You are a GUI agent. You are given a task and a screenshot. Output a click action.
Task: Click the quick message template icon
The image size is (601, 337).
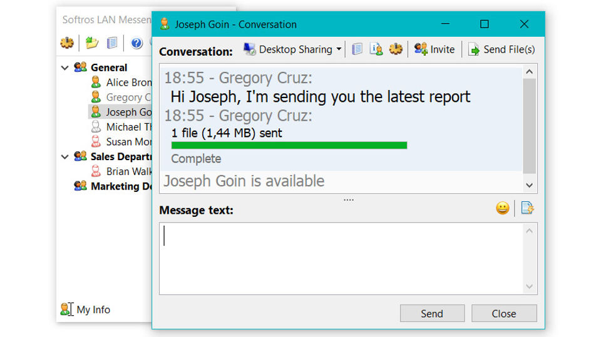pyautogui.click(x=527, y=208)
